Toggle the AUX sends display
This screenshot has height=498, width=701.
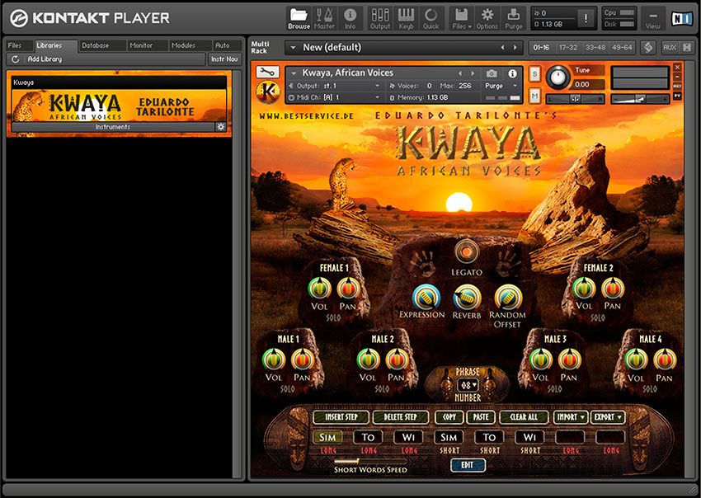coord(670,47)
